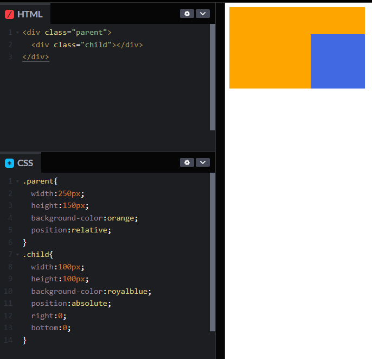Click the blue CSS asterisk icon
372x359 pixels.
click(x=10, y=163)
